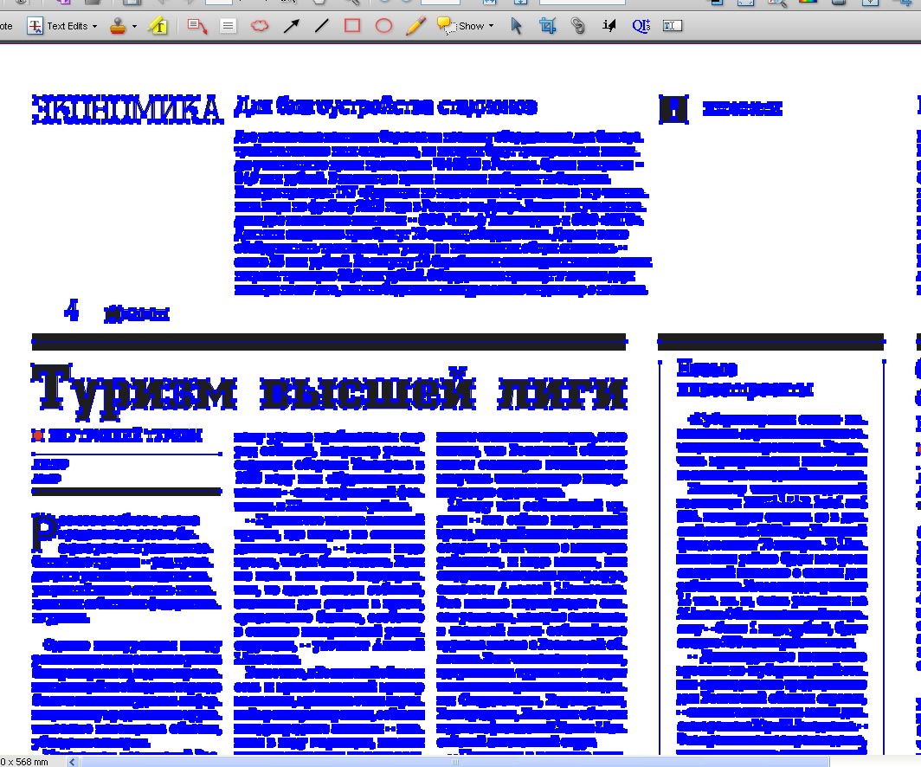This screenshot has width=921, height=767.
Task: Choose the Highlight Text tool
Action: point(158,26)
